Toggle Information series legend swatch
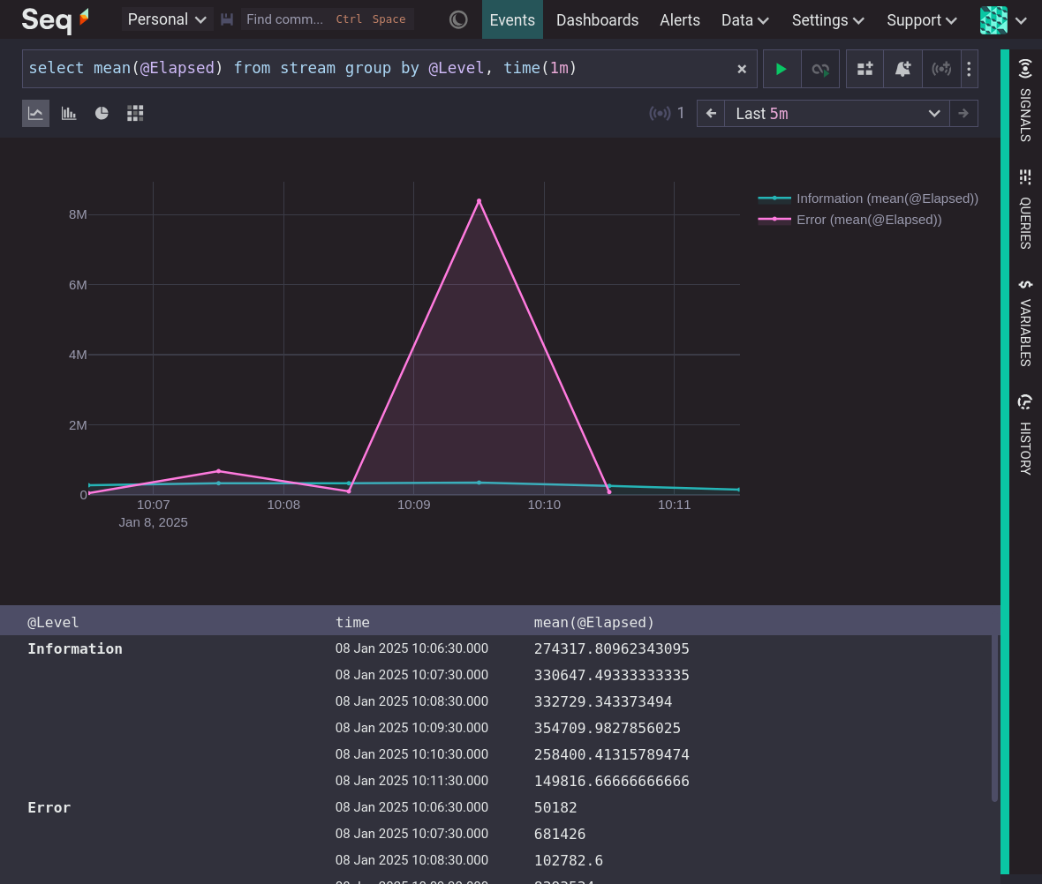 click(x=774, y=199)
